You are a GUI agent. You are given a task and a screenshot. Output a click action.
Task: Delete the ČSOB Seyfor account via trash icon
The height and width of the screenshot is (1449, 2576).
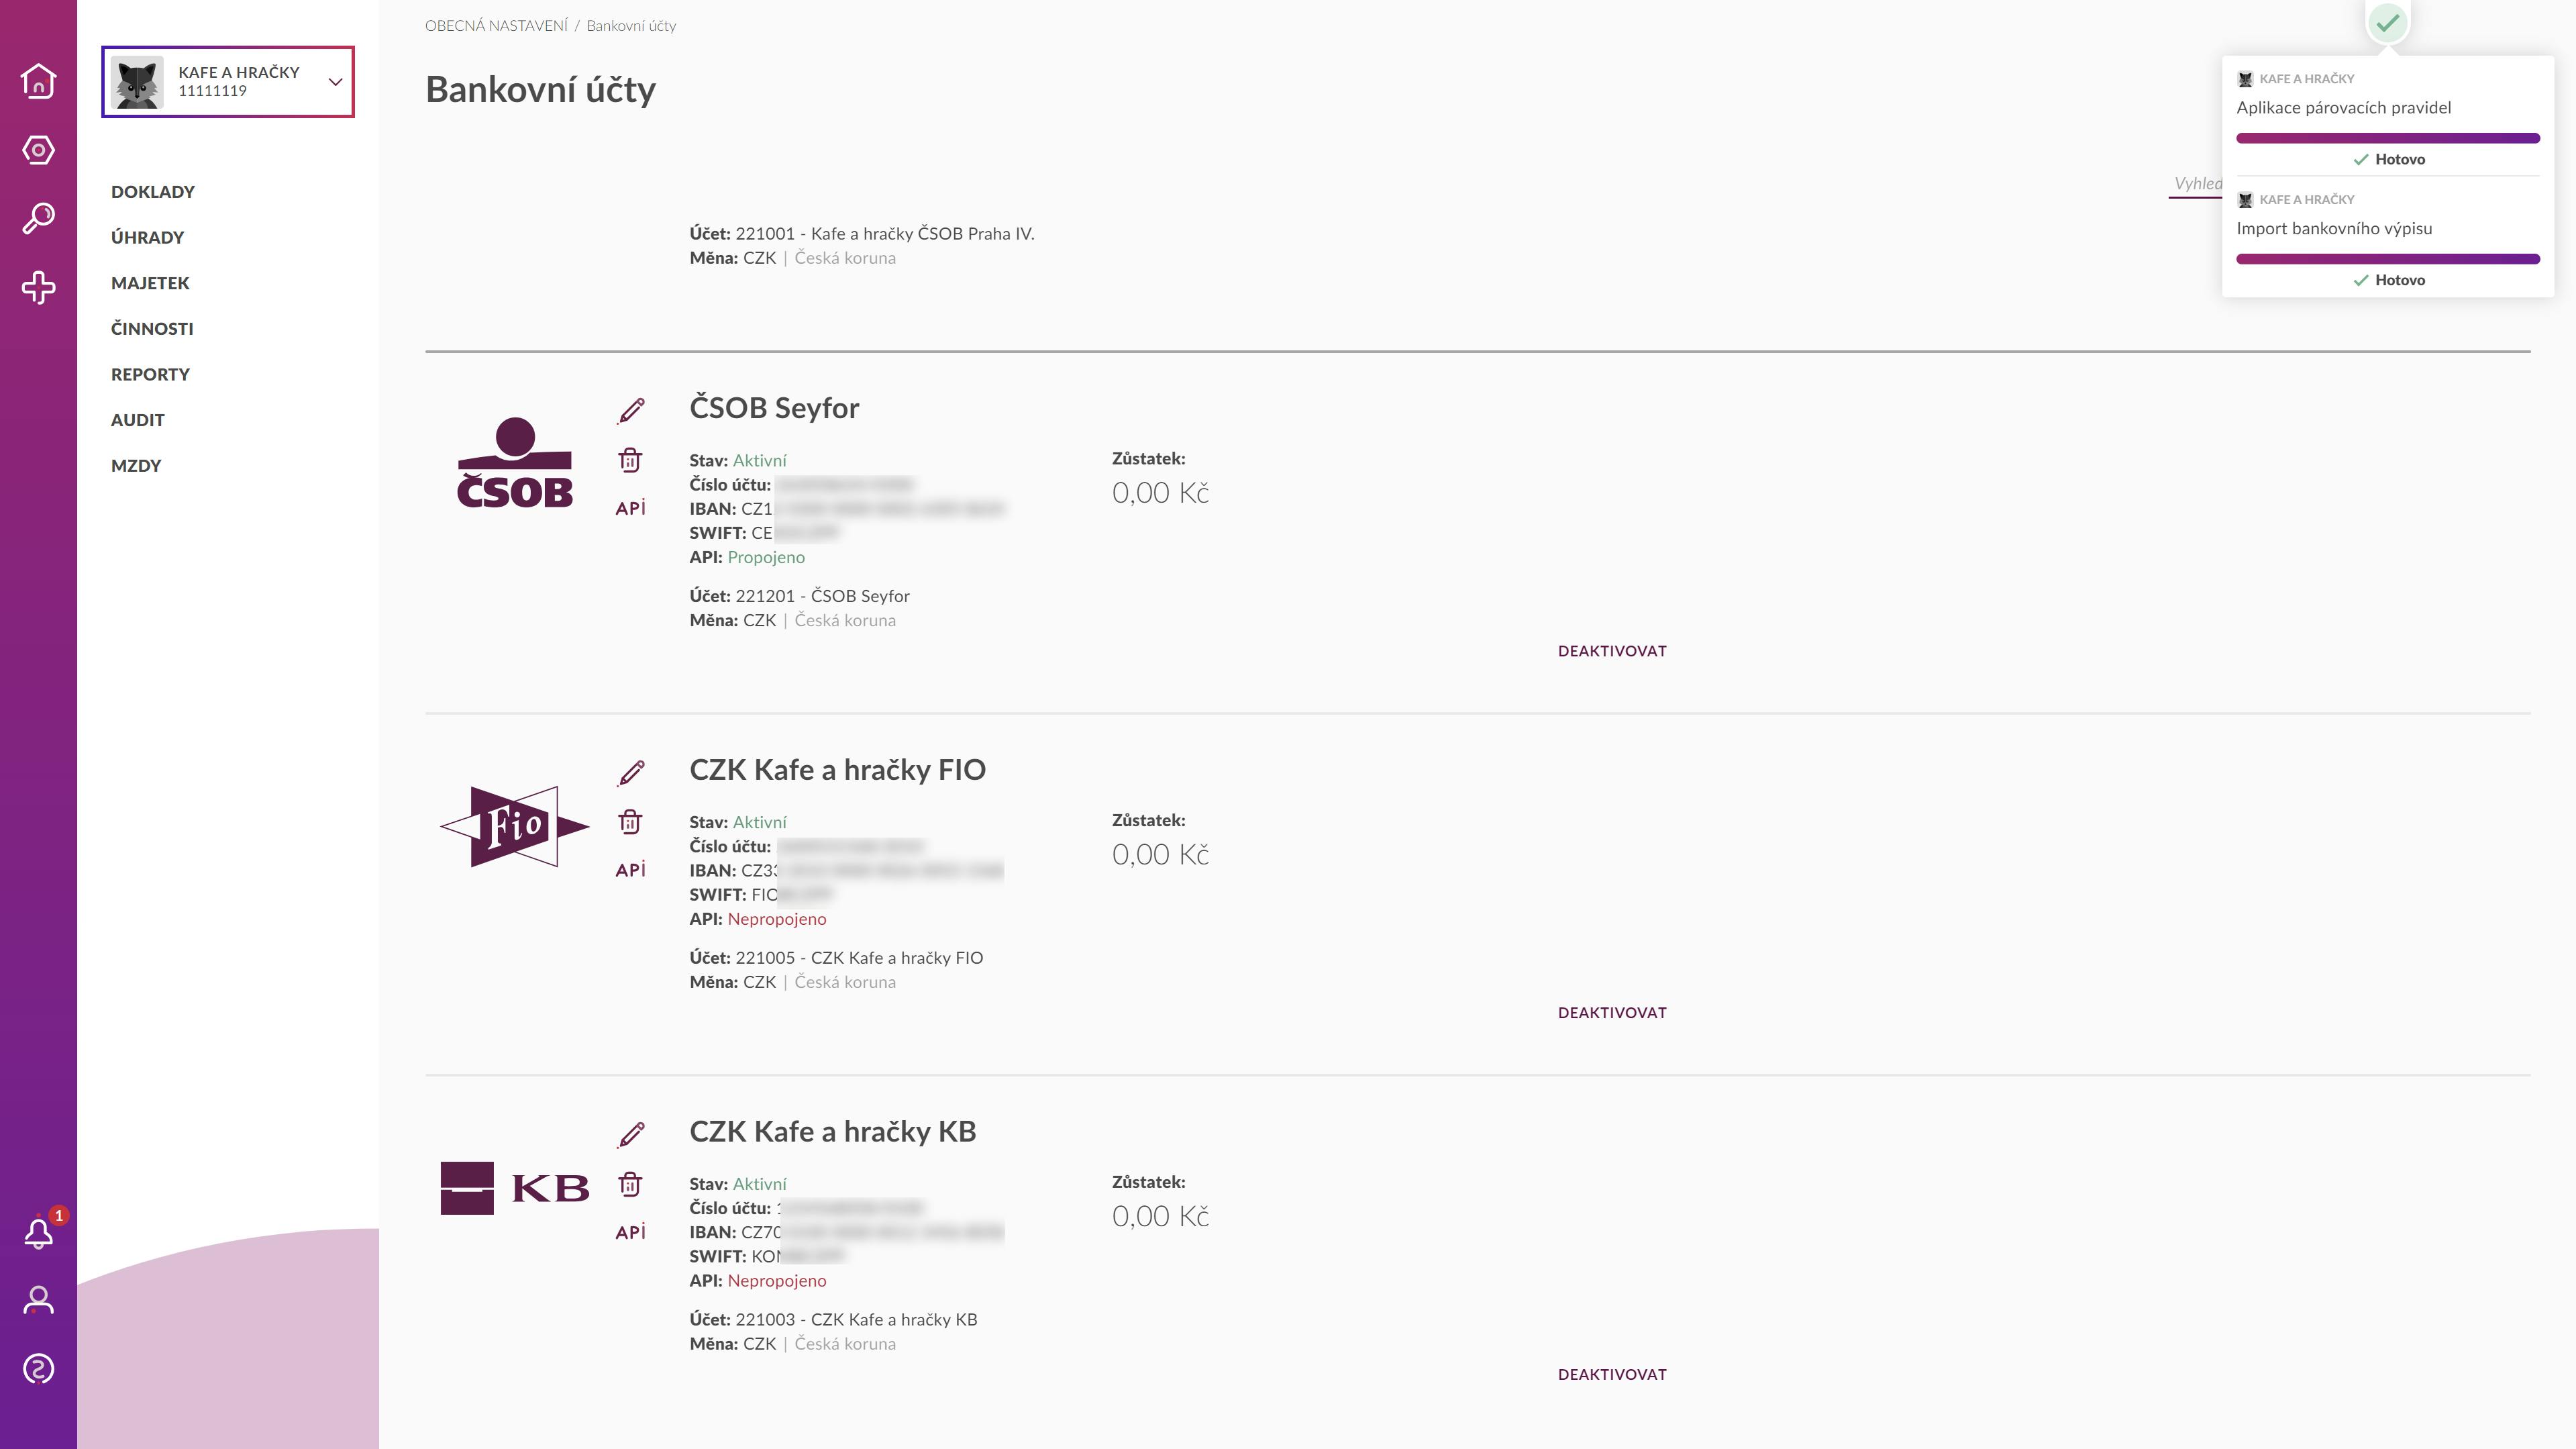point(630,460)
